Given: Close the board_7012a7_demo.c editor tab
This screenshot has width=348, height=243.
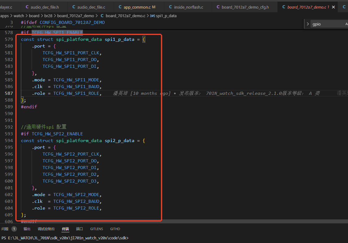Looking at the screenshot, I should click(333, 7).
